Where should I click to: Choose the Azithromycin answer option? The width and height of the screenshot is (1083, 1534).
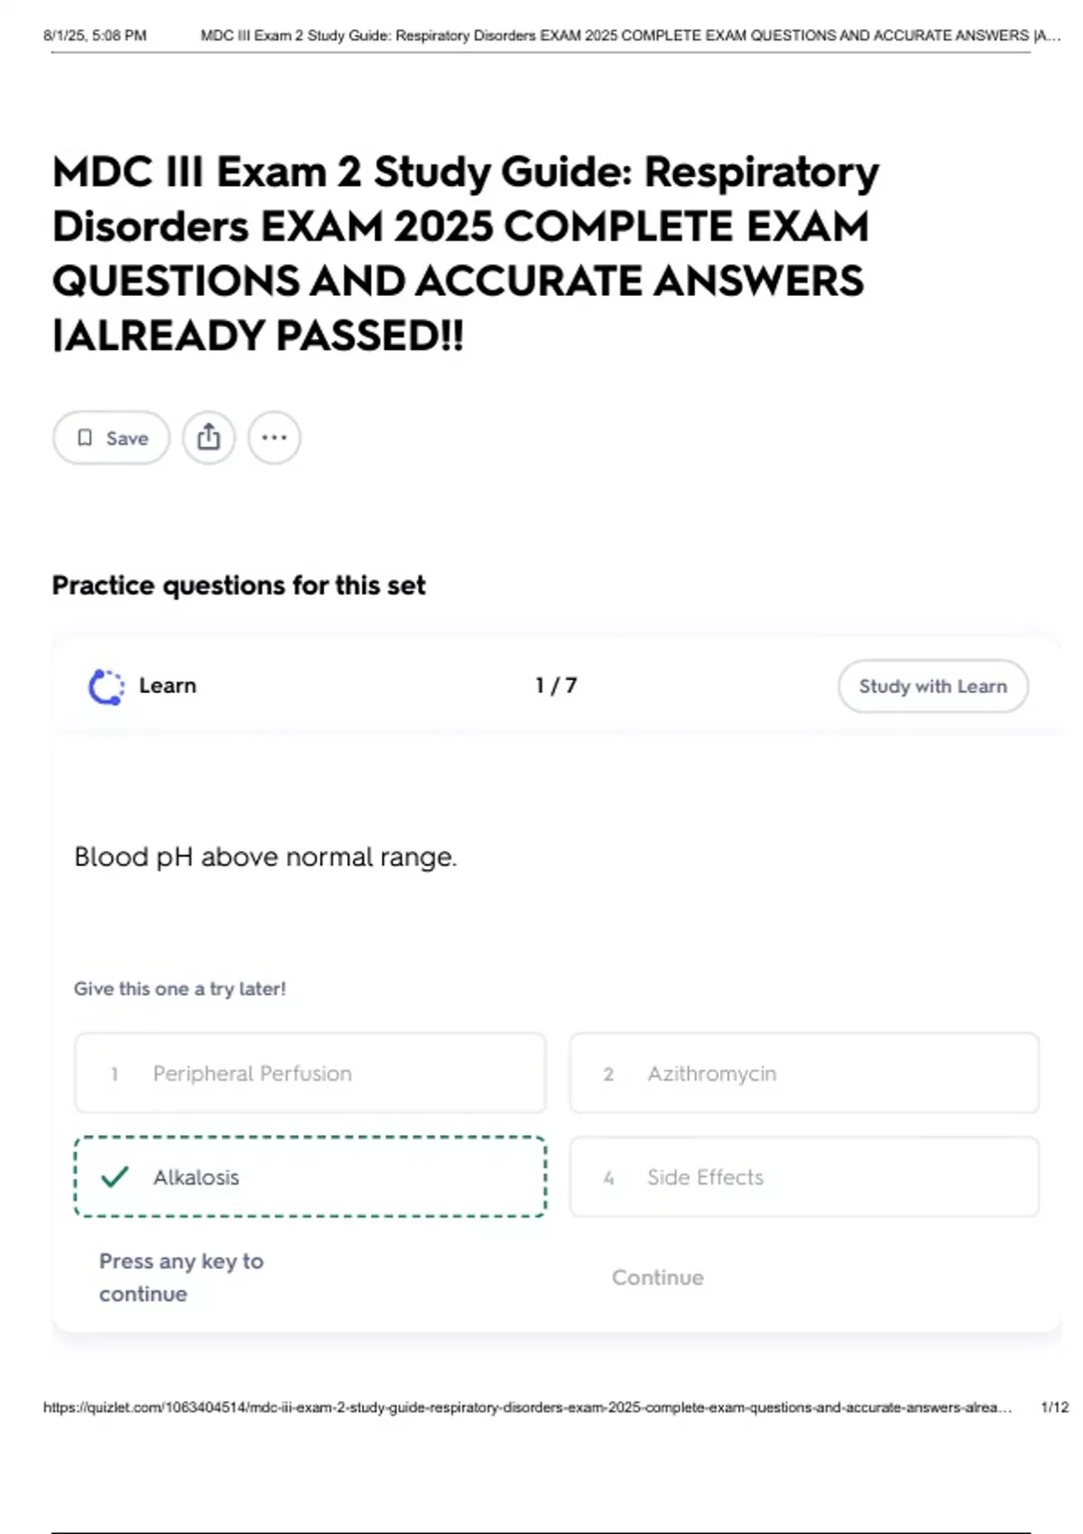tap(803, 1073)
